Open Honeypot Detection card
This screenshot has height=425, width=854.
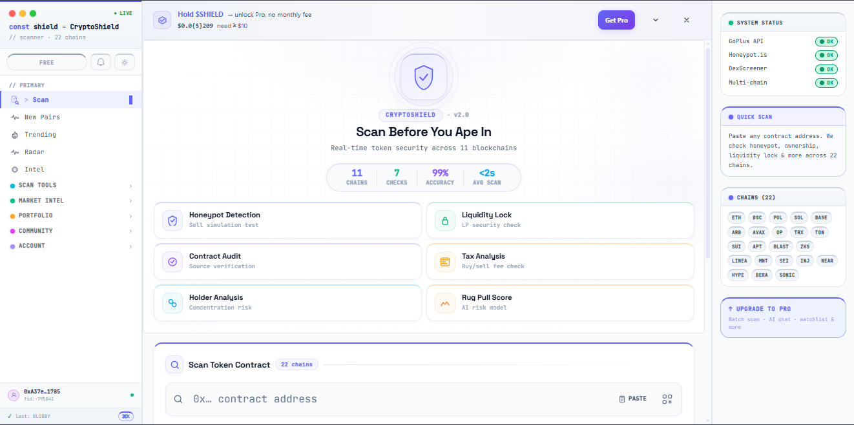click(x=287, y=220)
